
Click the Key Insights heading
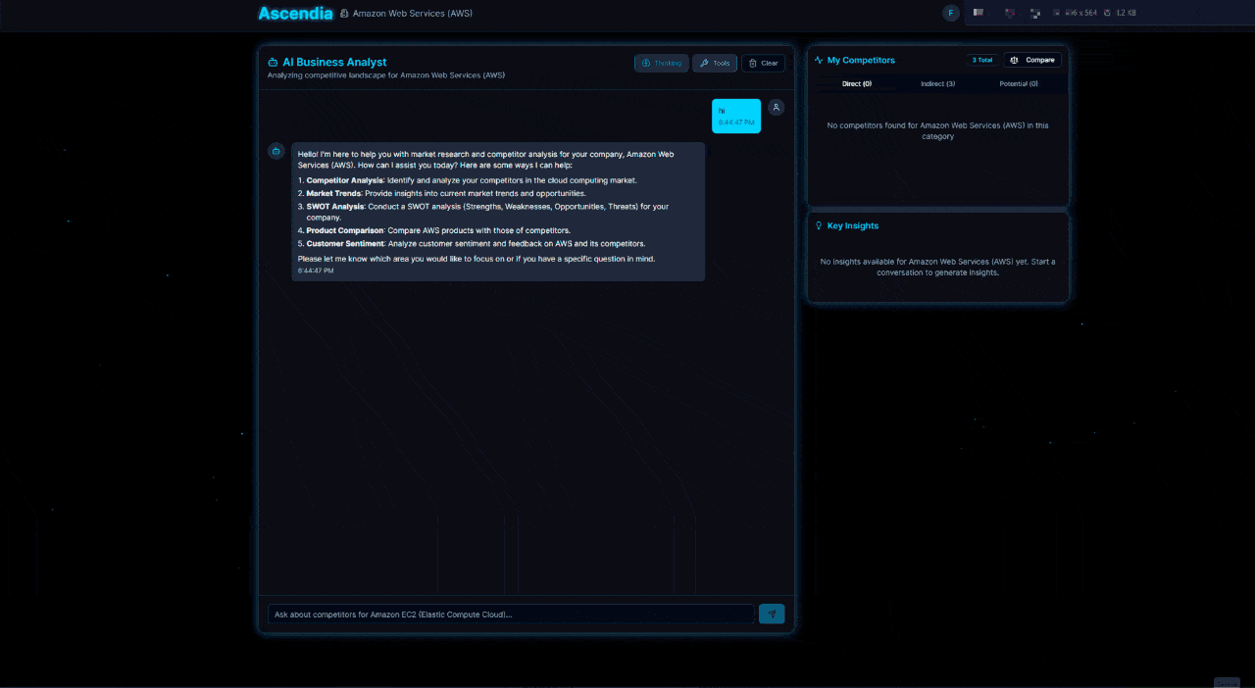click(853, 225)
